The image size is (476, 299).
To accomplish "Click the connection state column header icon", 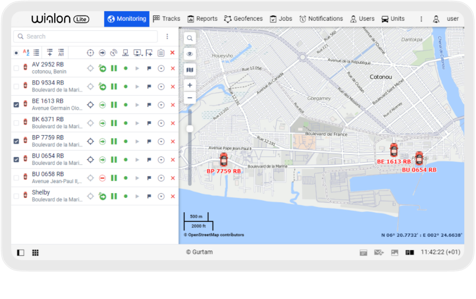I will coord(114,53).
